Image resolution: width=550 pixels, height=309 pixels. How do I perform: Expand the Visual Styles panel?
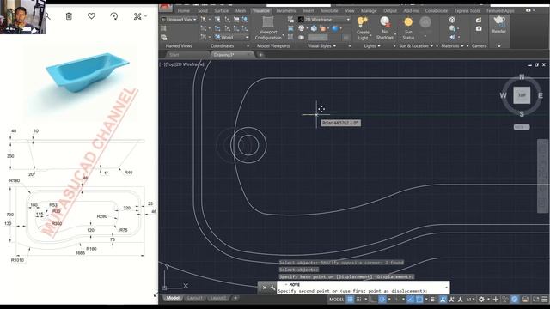323,45
